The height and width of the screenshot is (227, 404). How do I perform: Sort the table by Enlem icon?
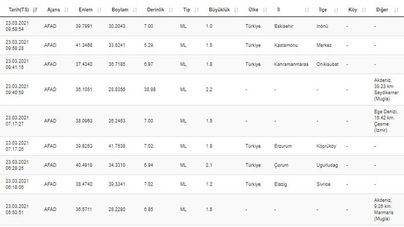[99, 10]
